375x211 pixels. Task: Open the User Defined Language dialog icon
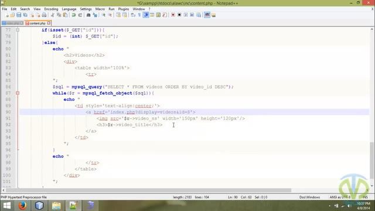pyautogui.click(x=152, y=15)
